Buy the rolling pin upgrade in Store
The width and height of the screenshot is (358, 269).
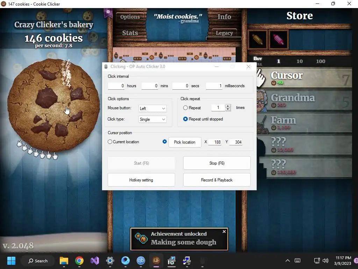(257, 39)
